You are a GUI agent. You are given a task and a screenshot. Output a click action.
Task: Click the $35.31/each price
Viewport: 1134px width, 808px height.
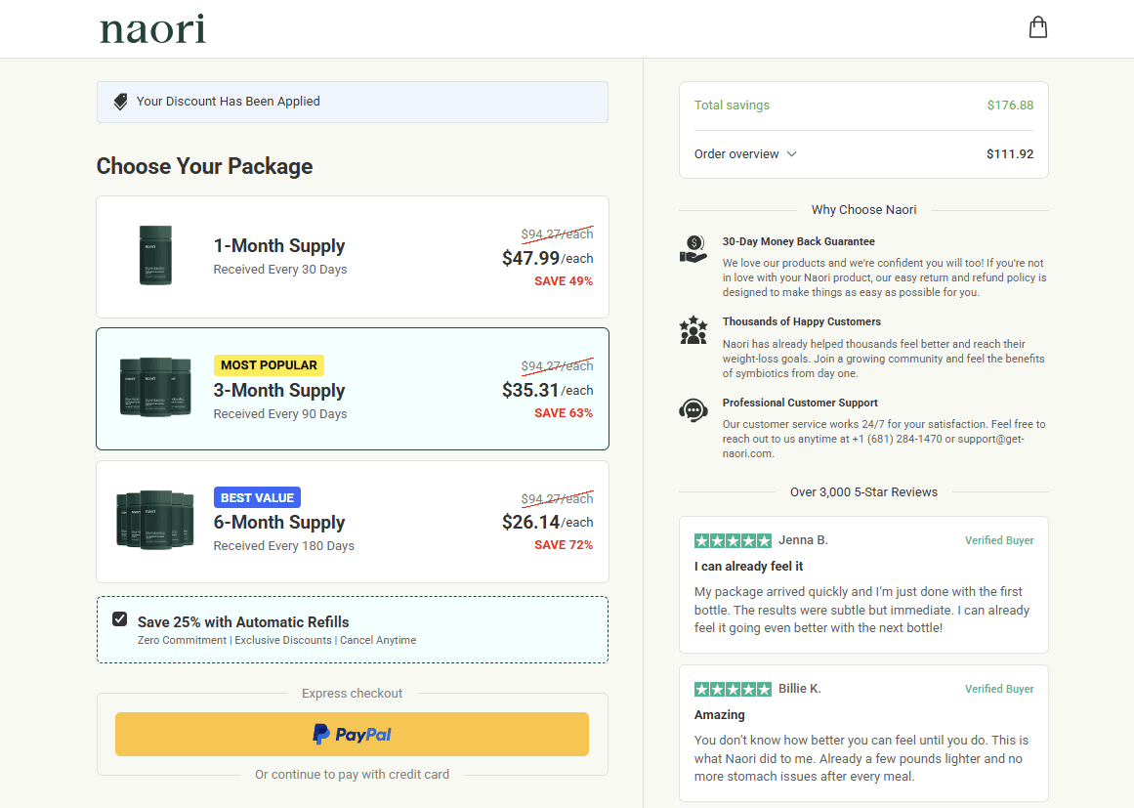click(548, 391)
